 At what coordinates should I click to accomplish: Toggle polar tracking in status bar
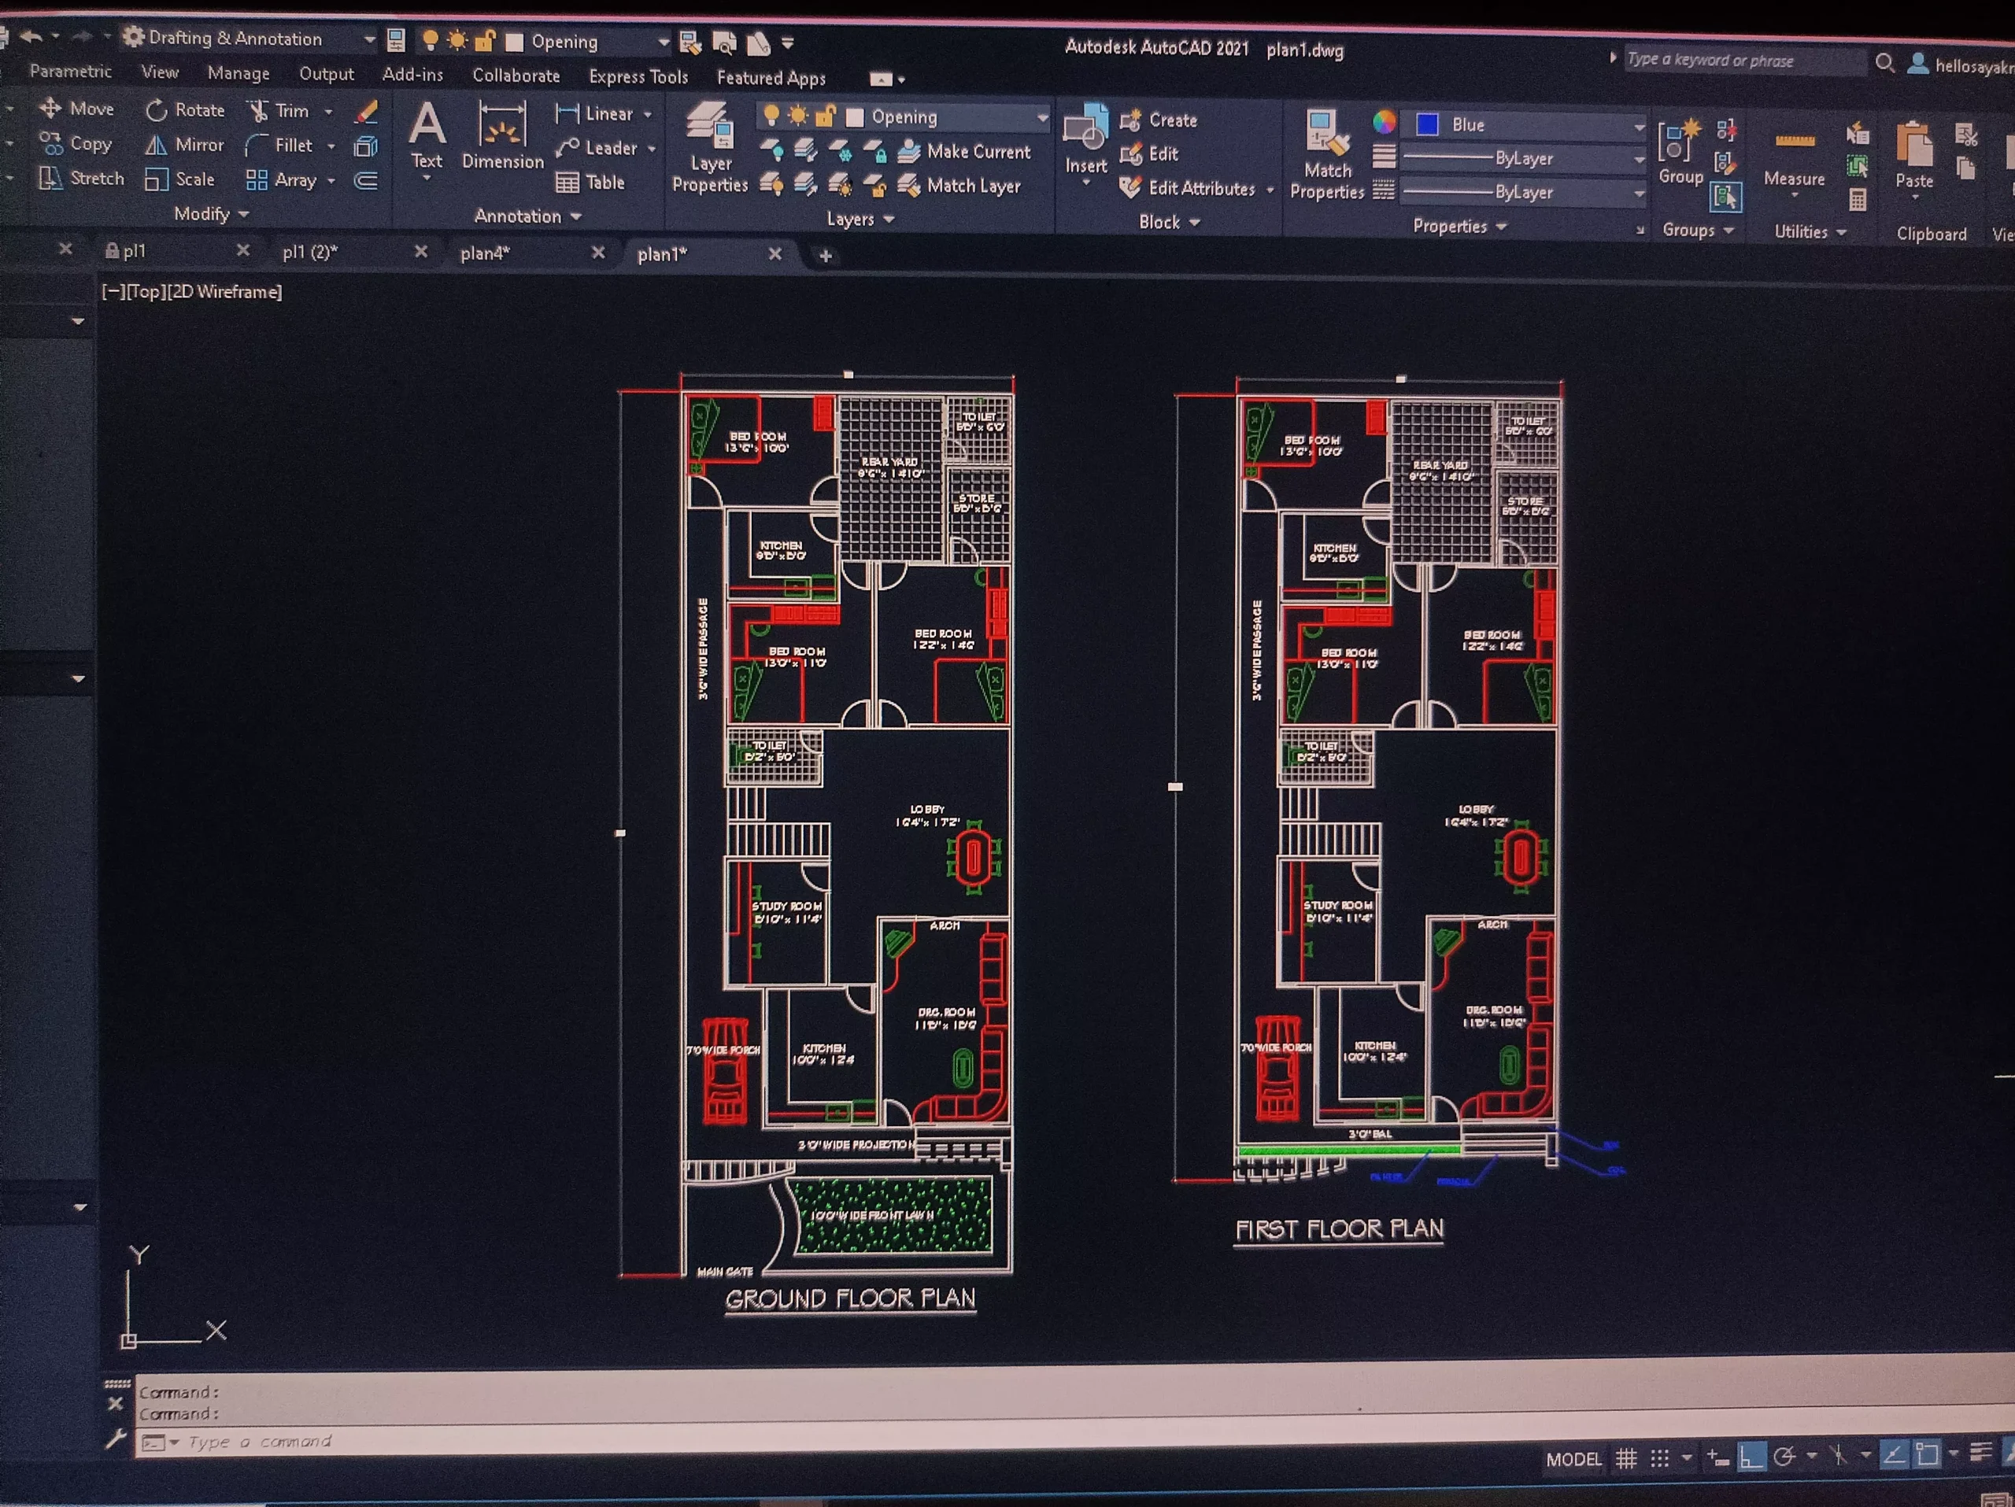1784,1458
